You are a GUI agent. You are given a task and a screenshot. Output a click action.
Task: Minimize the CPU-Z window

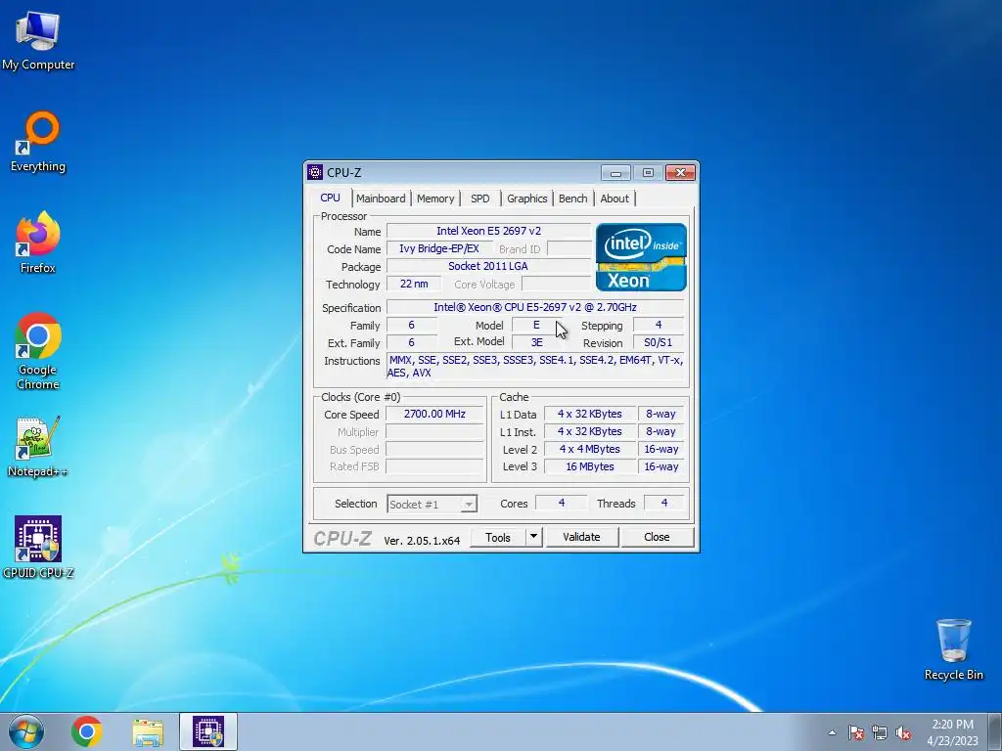click(x=616, y=173)
